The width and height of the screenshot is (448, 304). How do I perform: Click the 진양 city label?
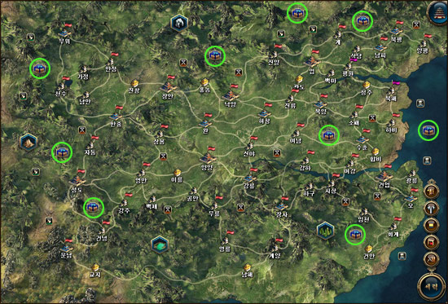(x=274, y=62)
